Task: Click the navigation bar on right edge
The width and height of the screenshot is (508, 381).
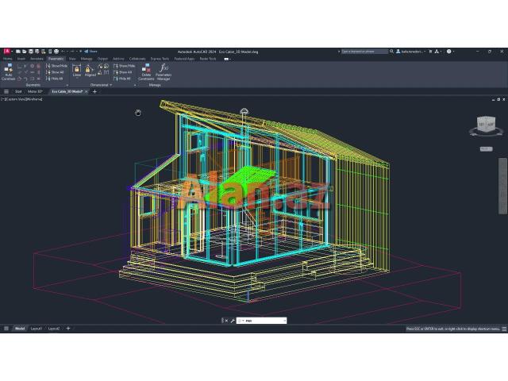Action: pos(502,186)
